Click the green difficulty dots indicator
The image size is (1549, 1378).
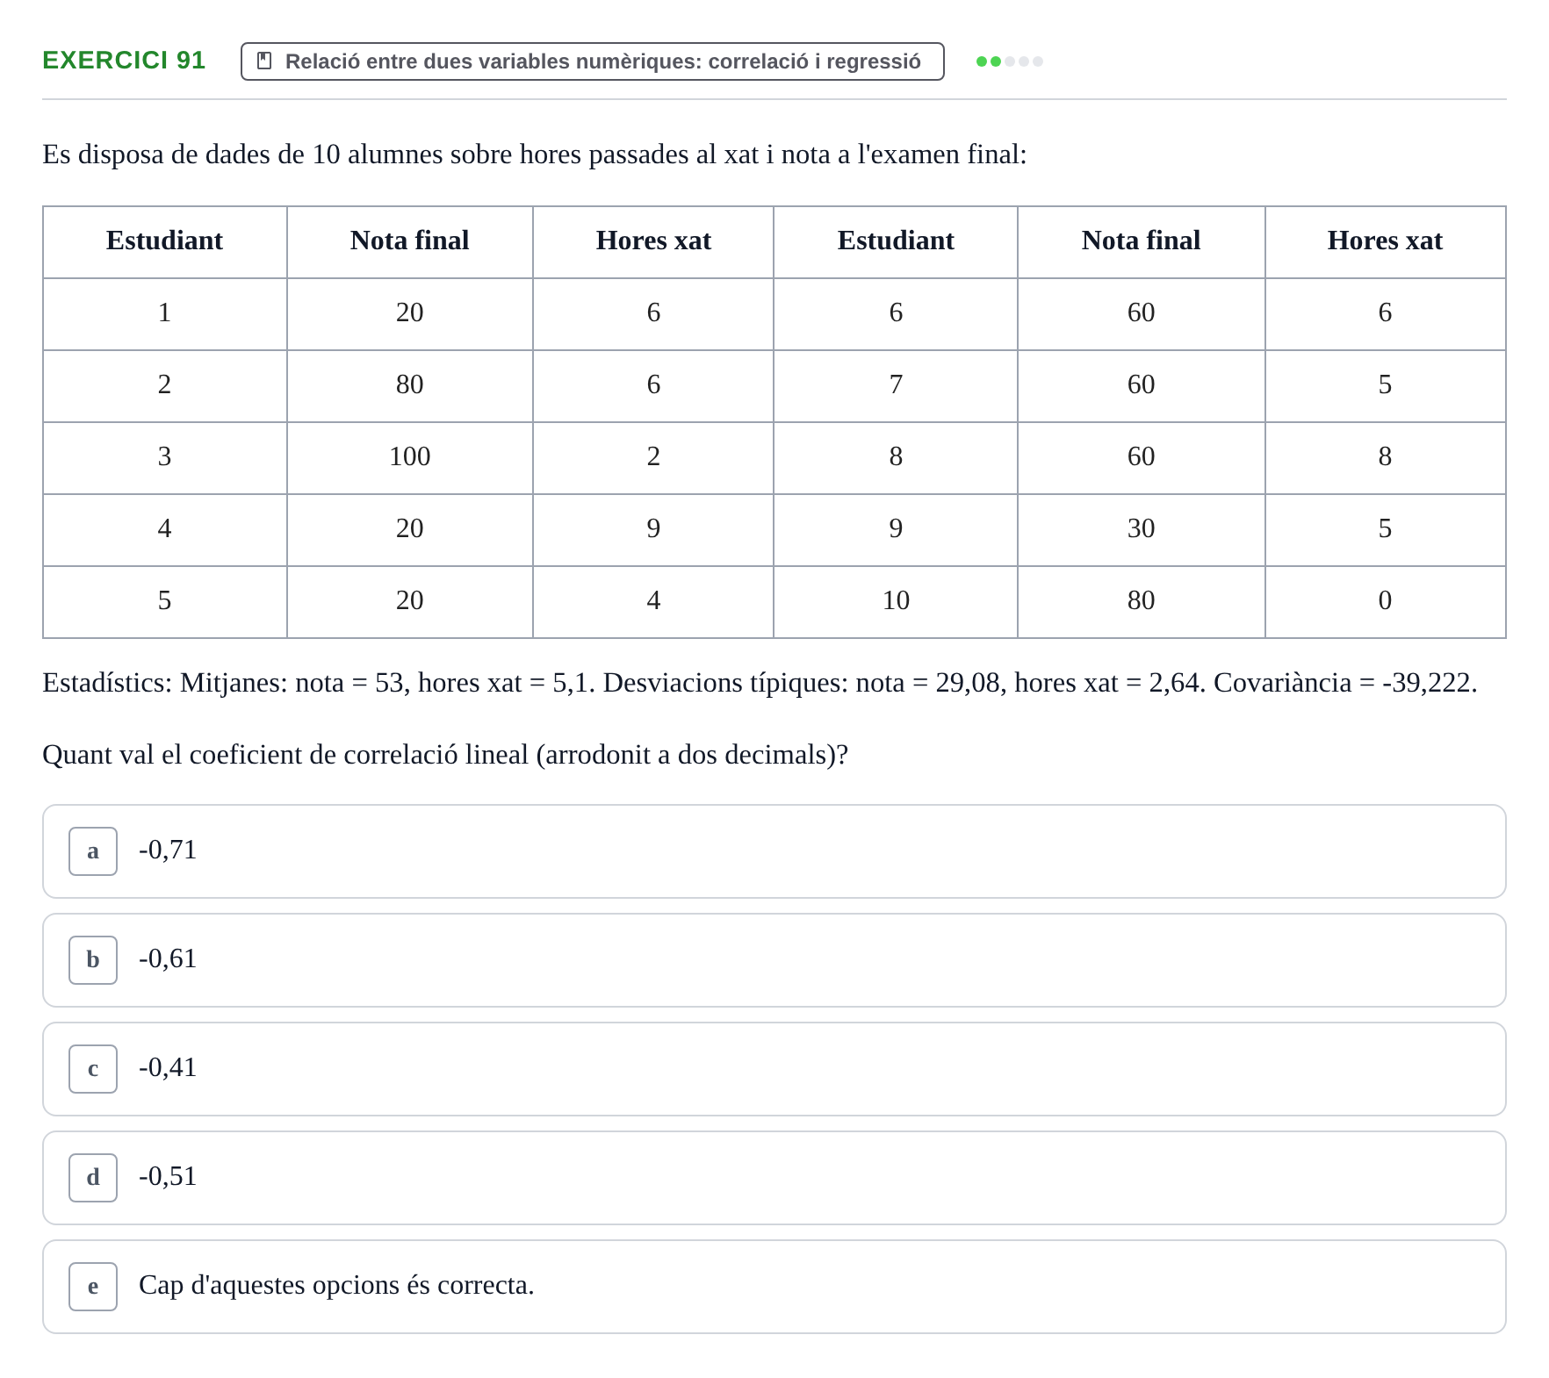1010,61
